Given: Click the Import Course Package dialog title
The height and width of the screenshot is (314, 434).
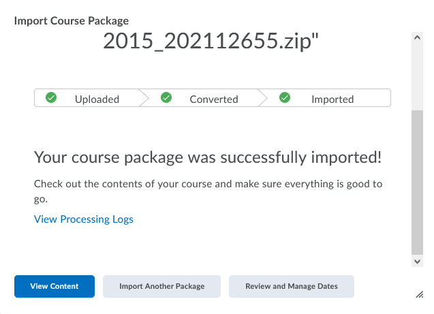Looking at the screenshot, I should pyautogui.click(x=72, y=21).
